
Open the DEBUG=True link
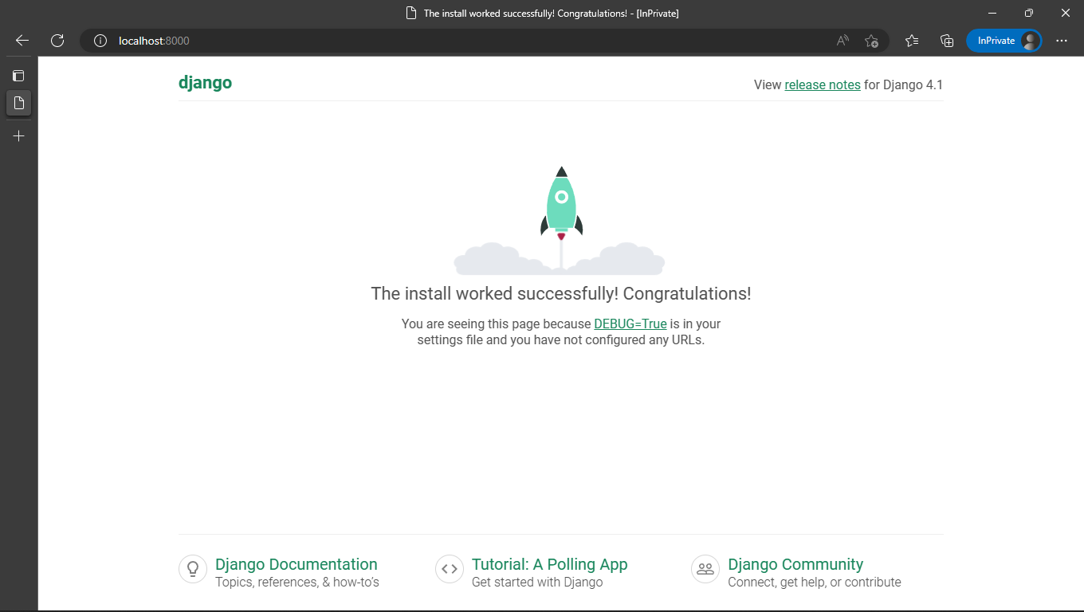pyautogui.click(x=630, y=324)
